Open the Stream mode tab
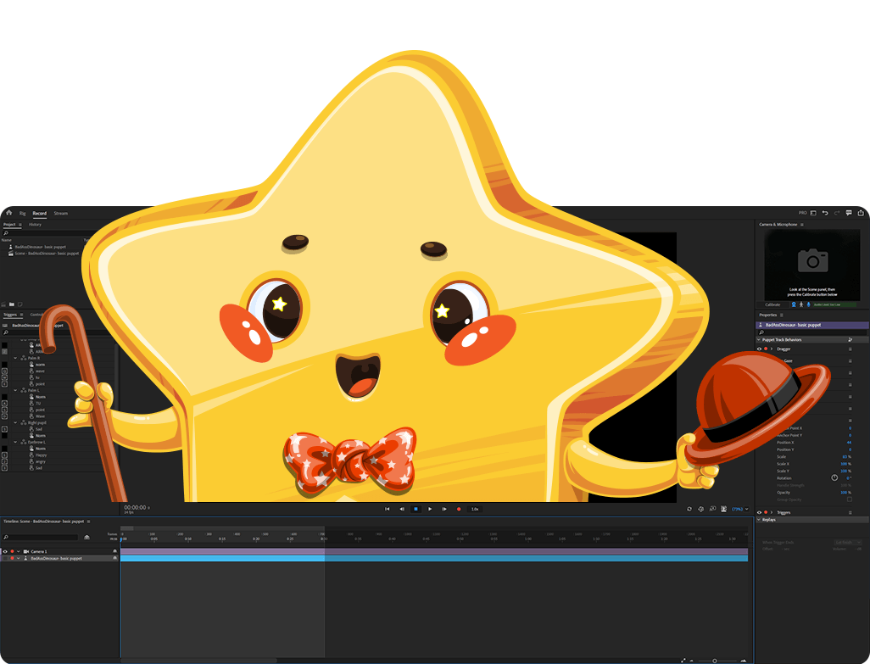This screenshot has width=870, height=664. coord(60,213)
